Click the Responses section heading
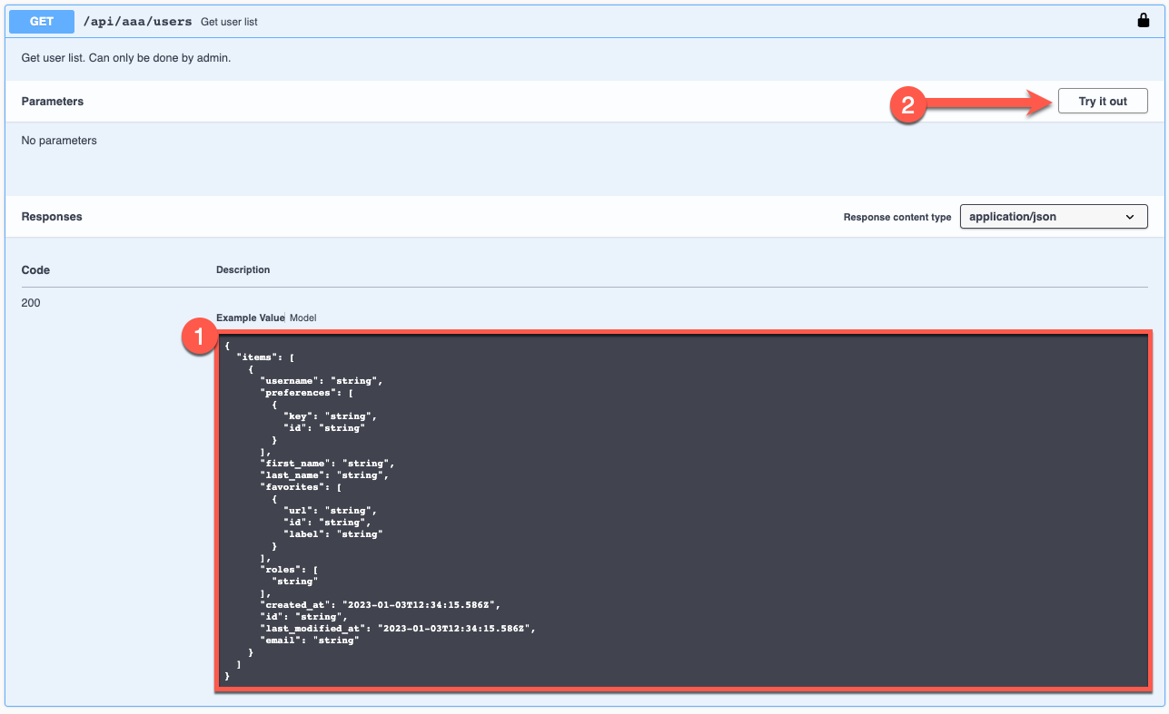This screenshot has height=714, width=1169. [52, 217]
